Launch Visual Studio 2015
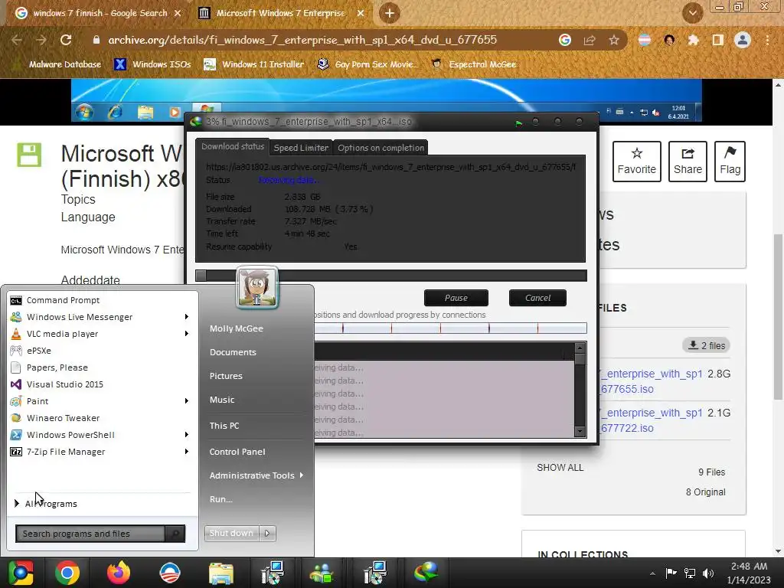 [x=64, y=384]
